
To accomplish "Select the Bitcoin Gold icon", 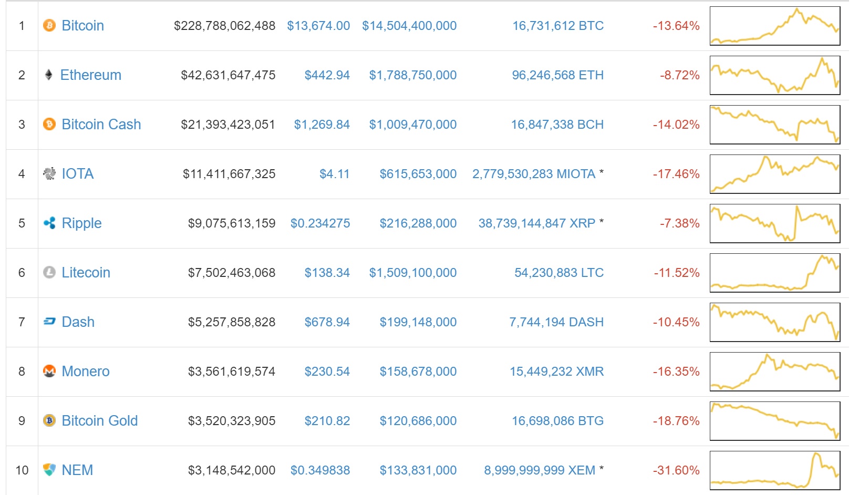I will 49,420.
